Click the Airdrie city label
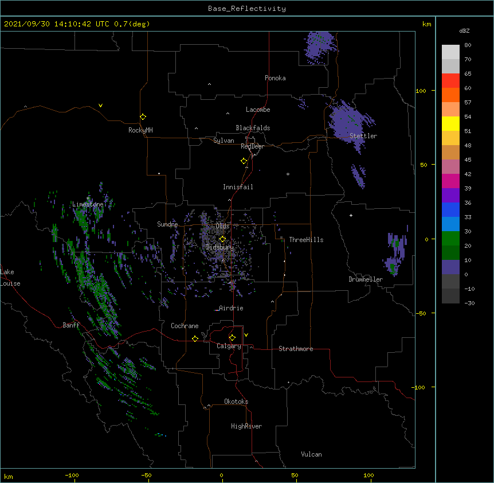 [231, 308]
